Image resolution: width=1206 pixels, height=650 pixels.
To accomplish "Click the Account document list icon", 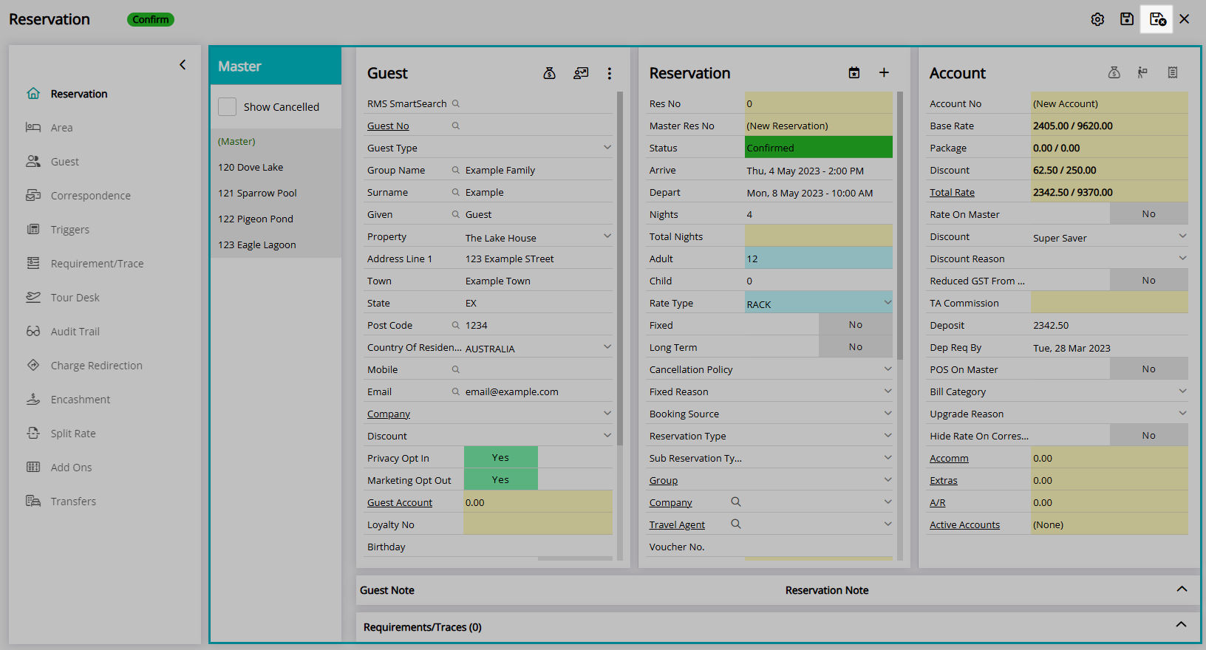I will tap(1173, 72).
